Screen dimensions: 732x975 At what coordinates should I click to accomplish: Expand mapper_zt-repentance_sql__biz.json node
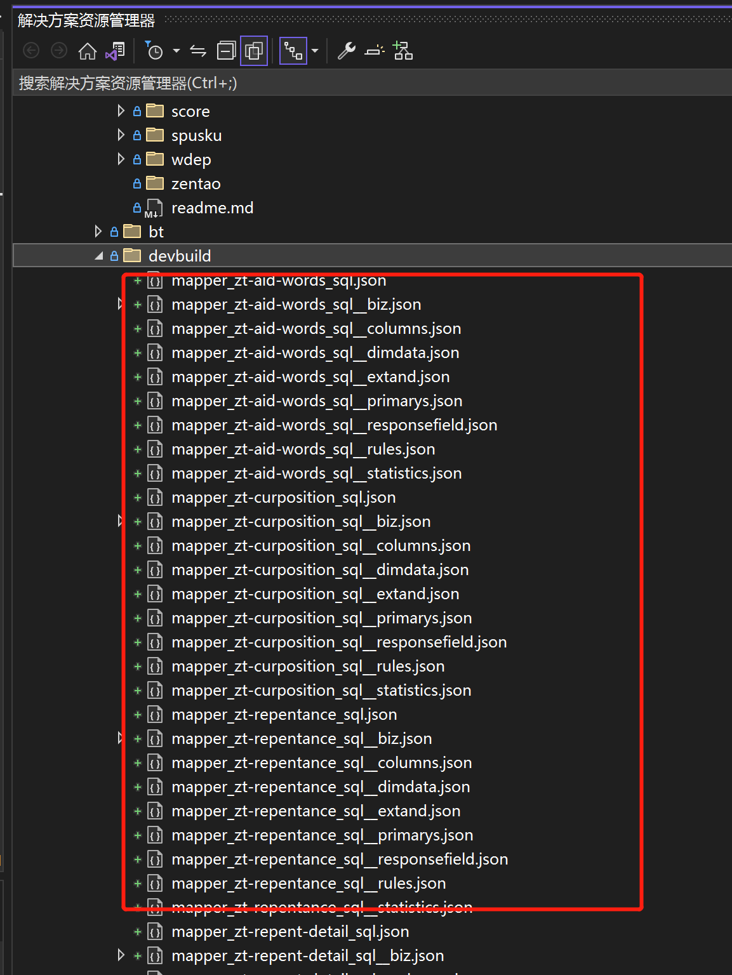tap(121, 739)
